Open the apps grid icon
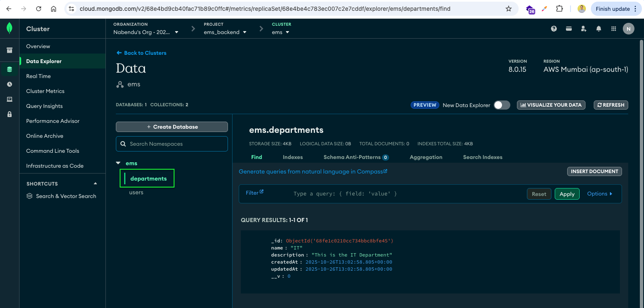 tap(614, 29)
